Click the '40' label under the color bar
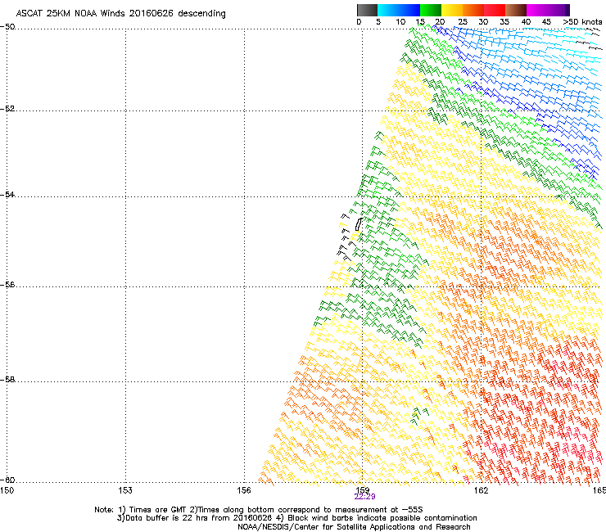This screenshot has height=532, width=606. [526, 22]
